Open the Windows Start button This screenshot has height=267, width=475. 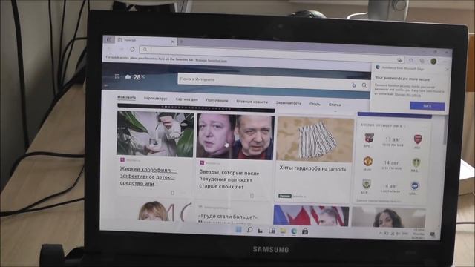[238, 230]
